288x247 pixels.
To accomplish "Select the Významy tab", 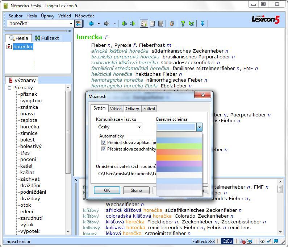I will (22, 80).
